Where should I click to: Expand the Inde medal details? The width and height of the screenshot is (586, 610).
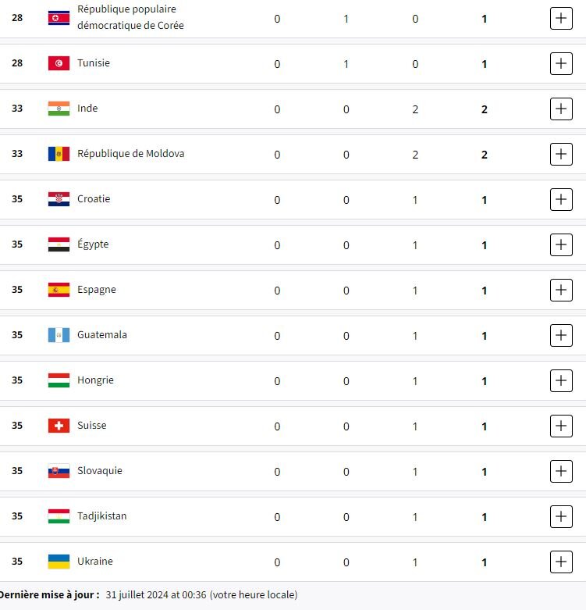[x=561, y=109]
